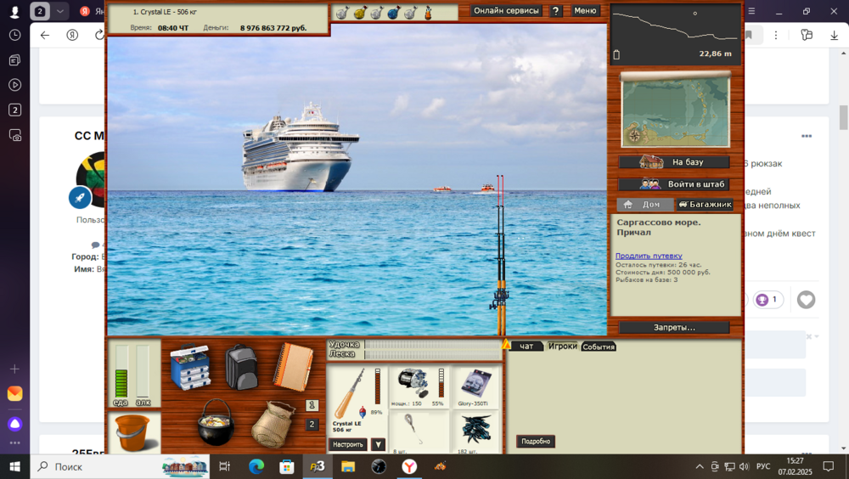Open the blue tackle box
The width and height of the screenshot is (849, 479).
(189, 367)
